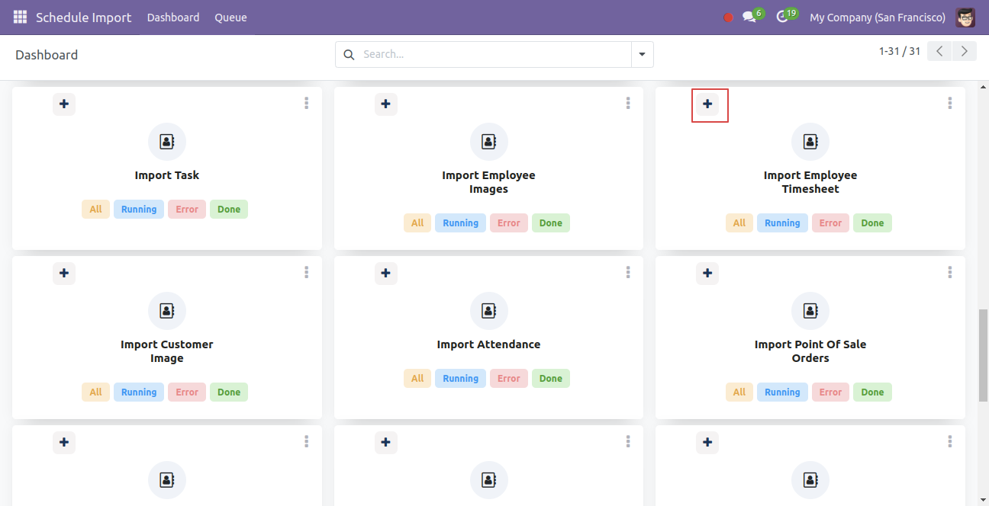This screenshot has width=989, height=506.
Task: Click the contact-book icon on Import Task card
Action: pos(167,142)
